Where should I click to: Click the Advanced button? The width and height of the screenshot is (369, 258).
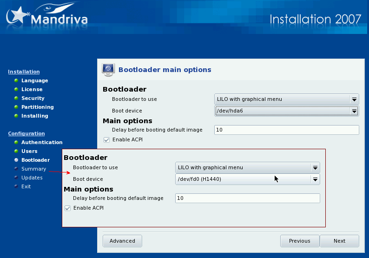click(x=122, y=241)
